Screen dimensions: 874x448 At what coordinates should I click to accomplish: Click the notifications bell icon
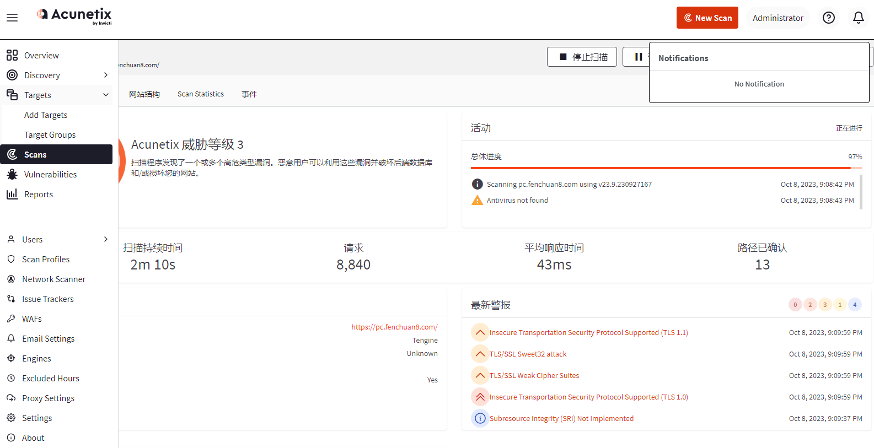pyautogui.click(x=858, y=18)
